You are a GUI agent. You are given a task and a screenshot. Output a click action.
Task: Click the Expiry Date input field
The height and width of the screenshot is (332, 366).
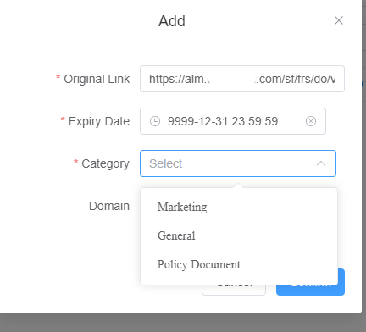(233, 121)
